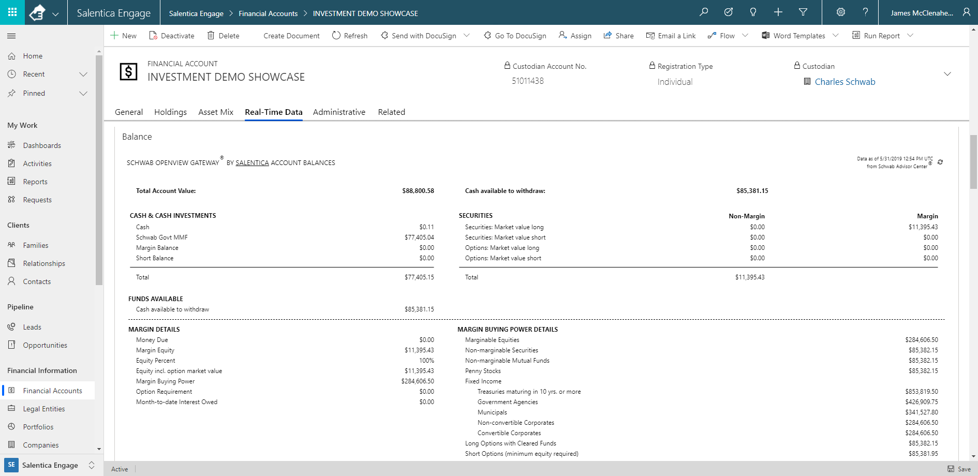
Task: Click the Assign command
Action: (x=575, y=36)
